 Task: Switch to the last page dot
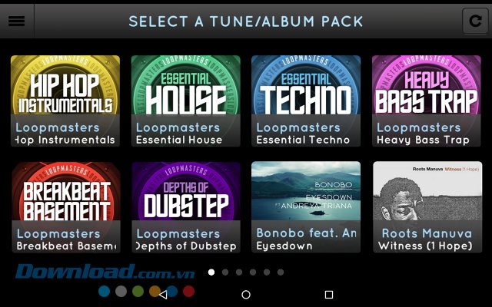(x=281, y=272)
